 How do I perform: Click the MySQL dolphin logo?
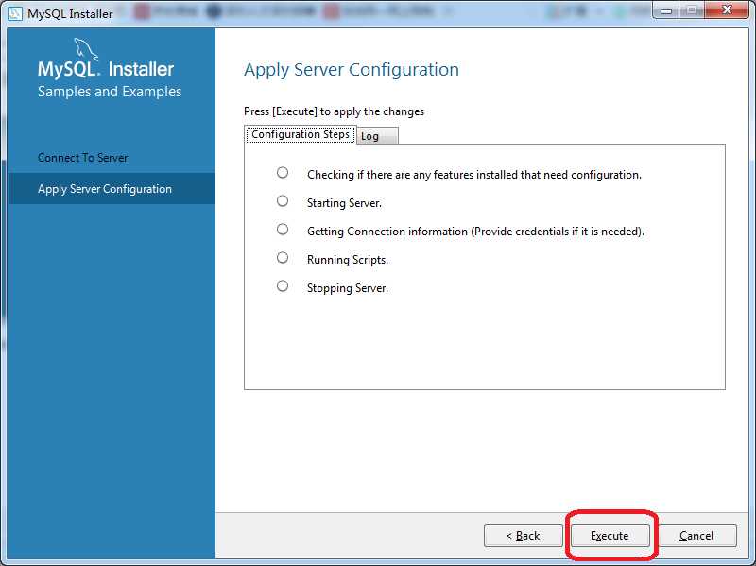tap(86, 49)
